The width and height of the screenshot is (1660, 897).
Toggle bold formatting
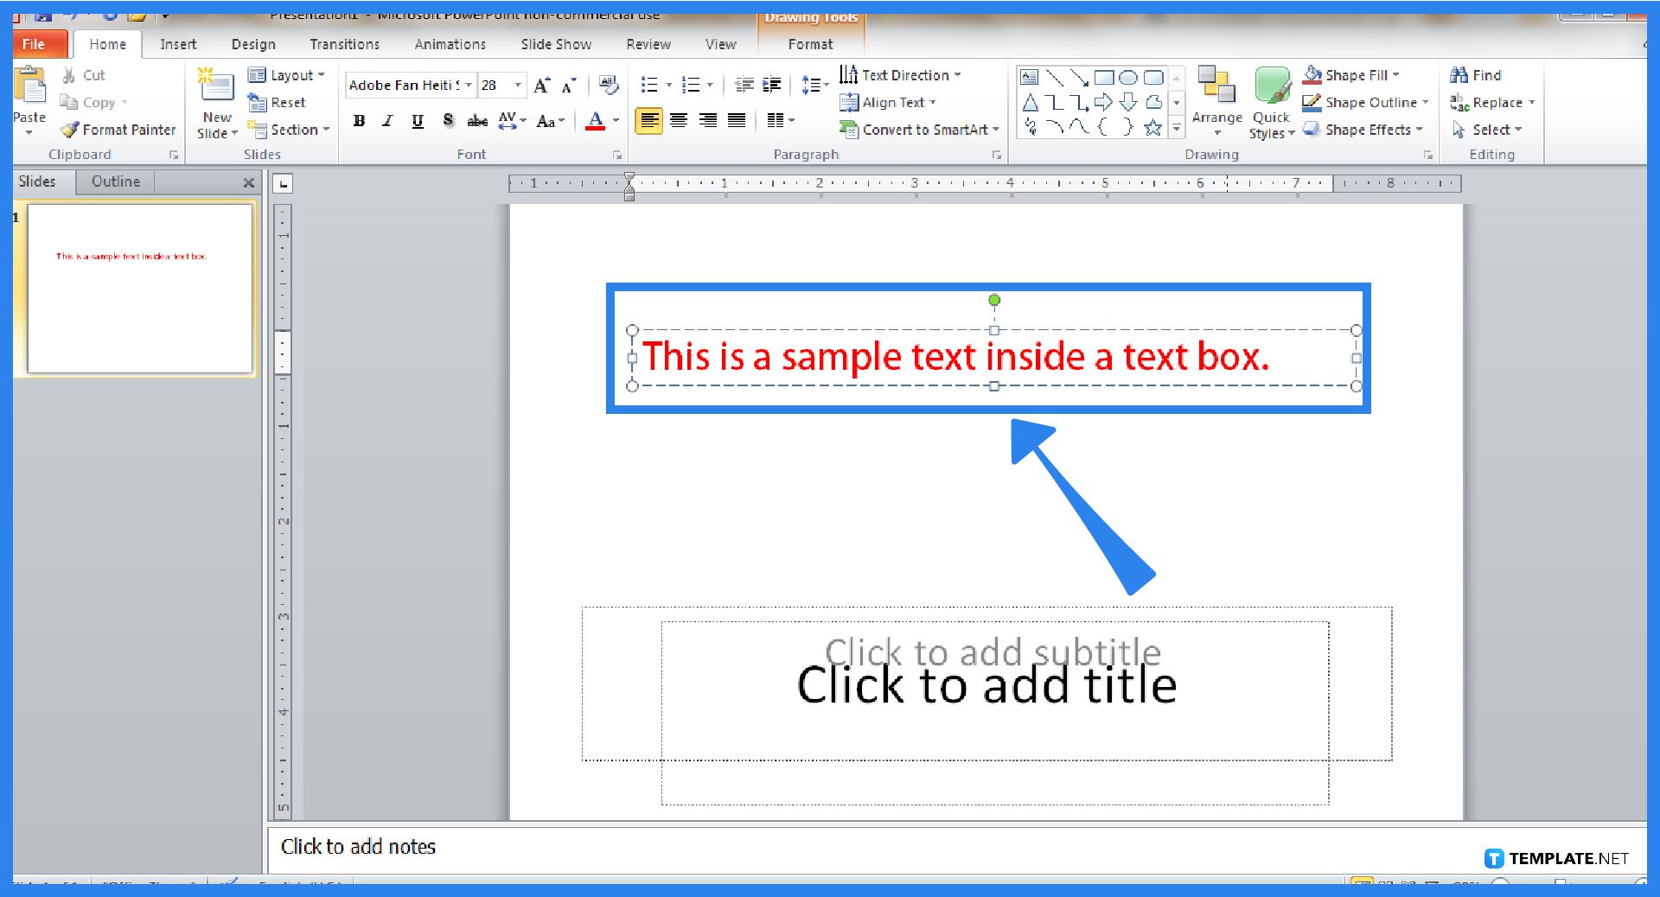click(x=359, y=121)
